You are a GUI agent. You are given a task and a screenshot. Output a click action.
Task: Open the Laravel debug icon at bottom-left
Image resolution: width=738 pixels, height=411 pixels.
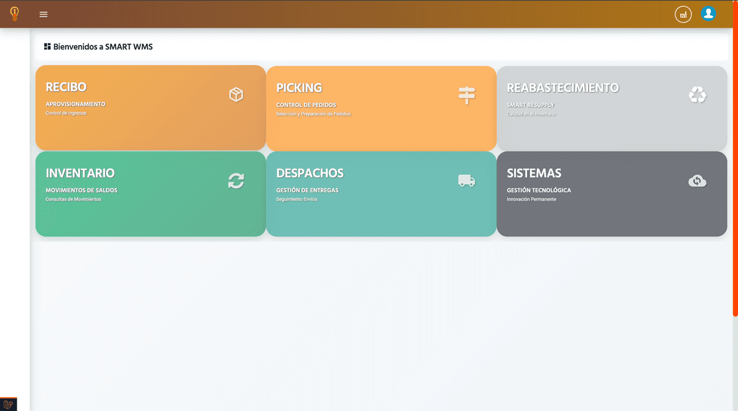click(x=9, y=404)
